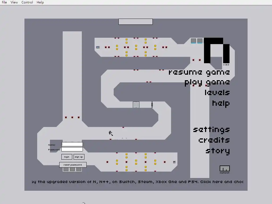Viewport: 272px width, 204px height.
Task: Click the large N logo
Action: (x=217, y=50)
